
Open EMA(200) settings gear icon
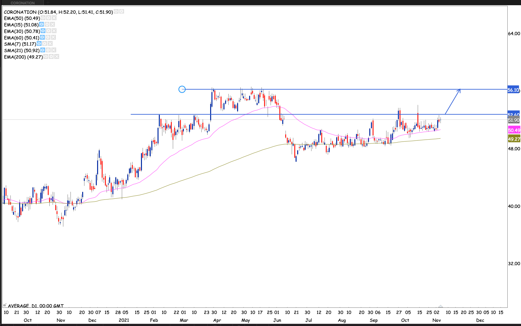pos(51,57)
